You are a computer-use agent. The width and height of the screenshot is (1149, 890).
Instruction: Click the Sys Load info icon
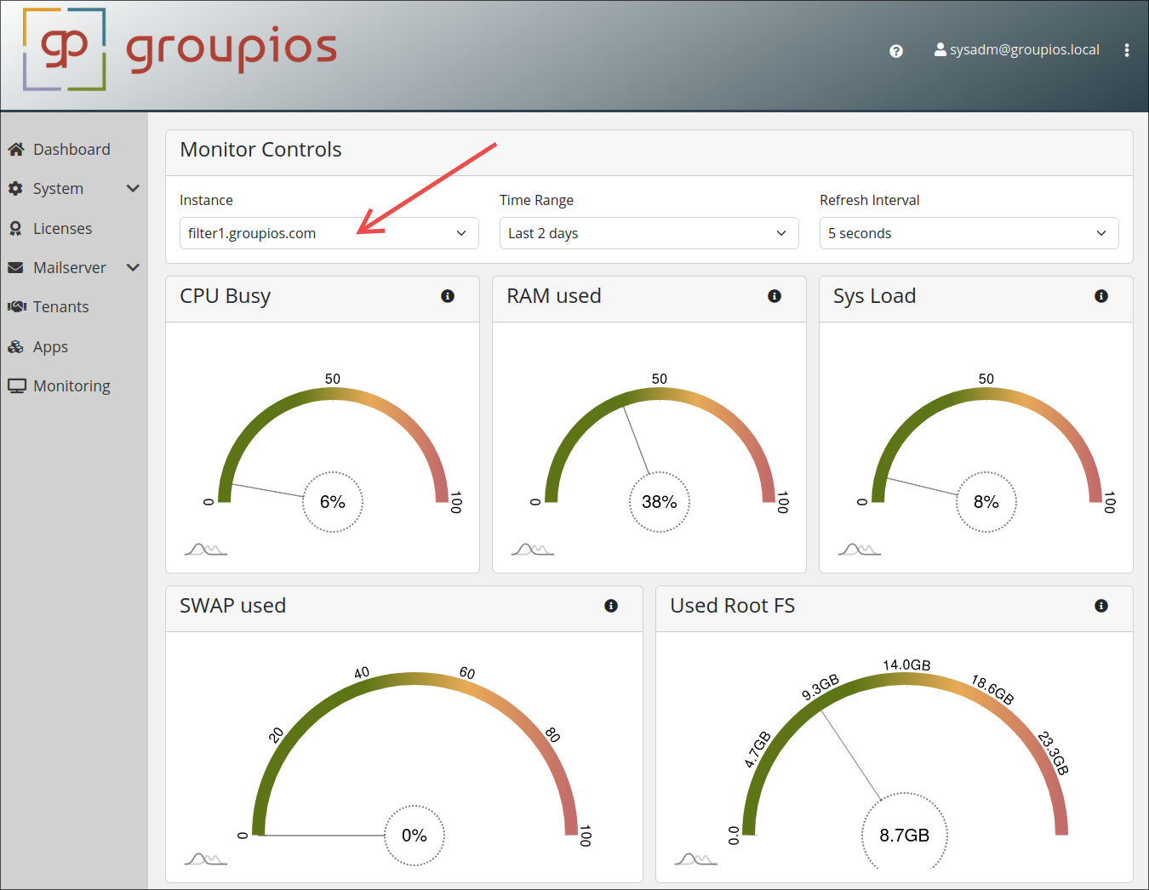pos(1101,296)
